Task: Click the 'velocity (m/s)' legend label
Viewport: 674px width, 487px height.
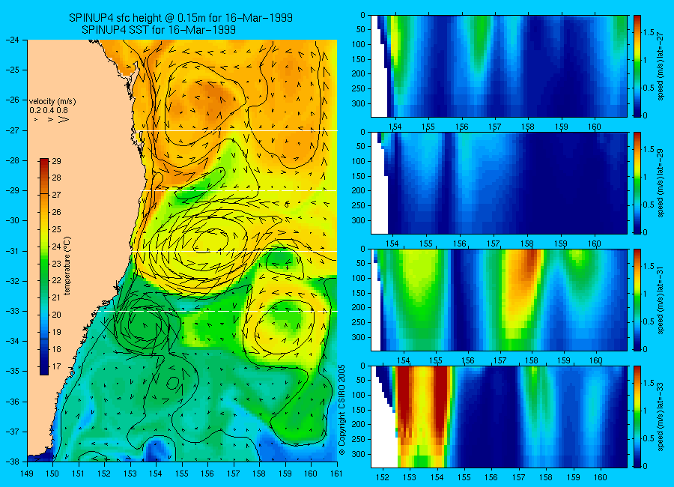Action: 52,102
